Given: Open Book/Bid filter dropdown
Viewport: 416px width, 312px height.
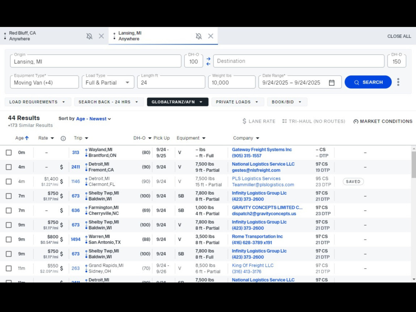Looking at the screenshot, I should point(287,102).
